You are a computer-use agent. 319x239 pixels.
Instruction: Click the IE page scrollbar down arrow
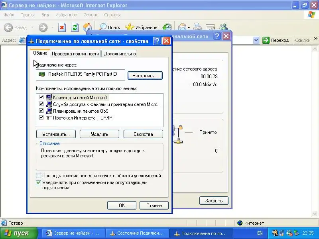pyautogui.click(x=315, y=214)
